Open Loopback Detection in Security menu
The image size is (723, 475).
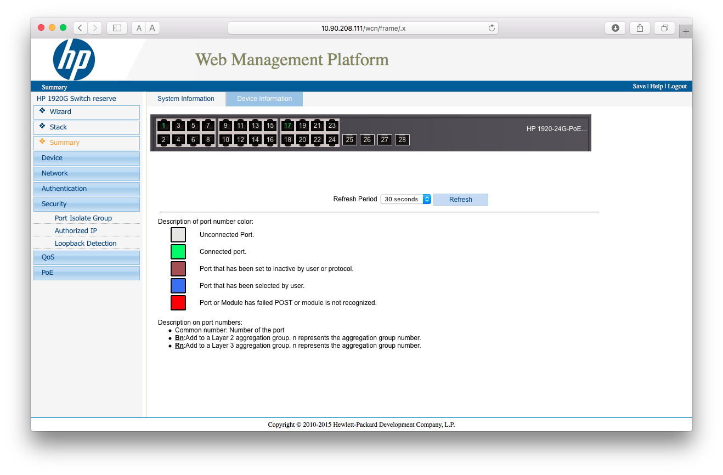(86, 244)
